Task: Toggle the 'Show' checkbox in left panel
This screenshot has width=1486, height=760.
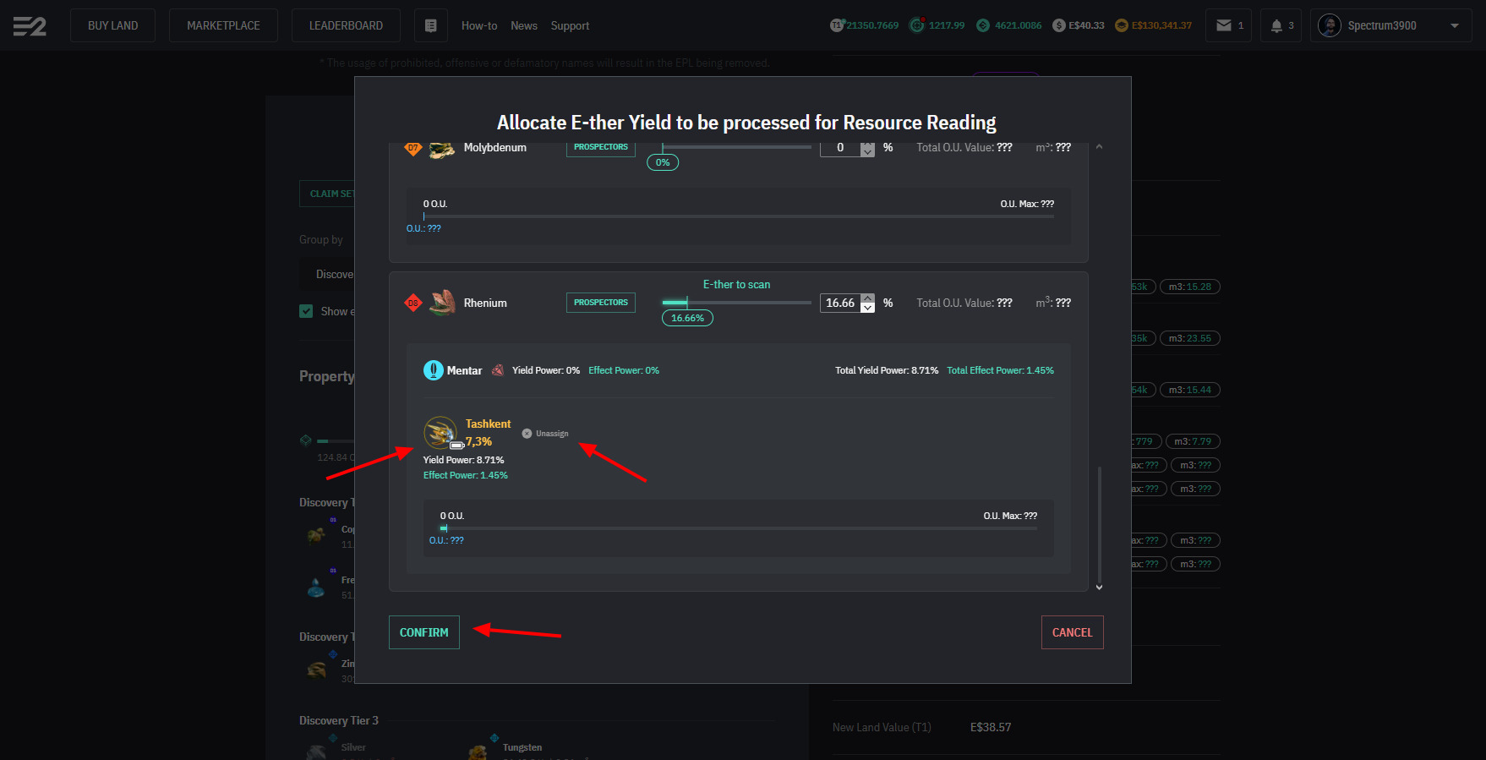Action: (306, 311)
